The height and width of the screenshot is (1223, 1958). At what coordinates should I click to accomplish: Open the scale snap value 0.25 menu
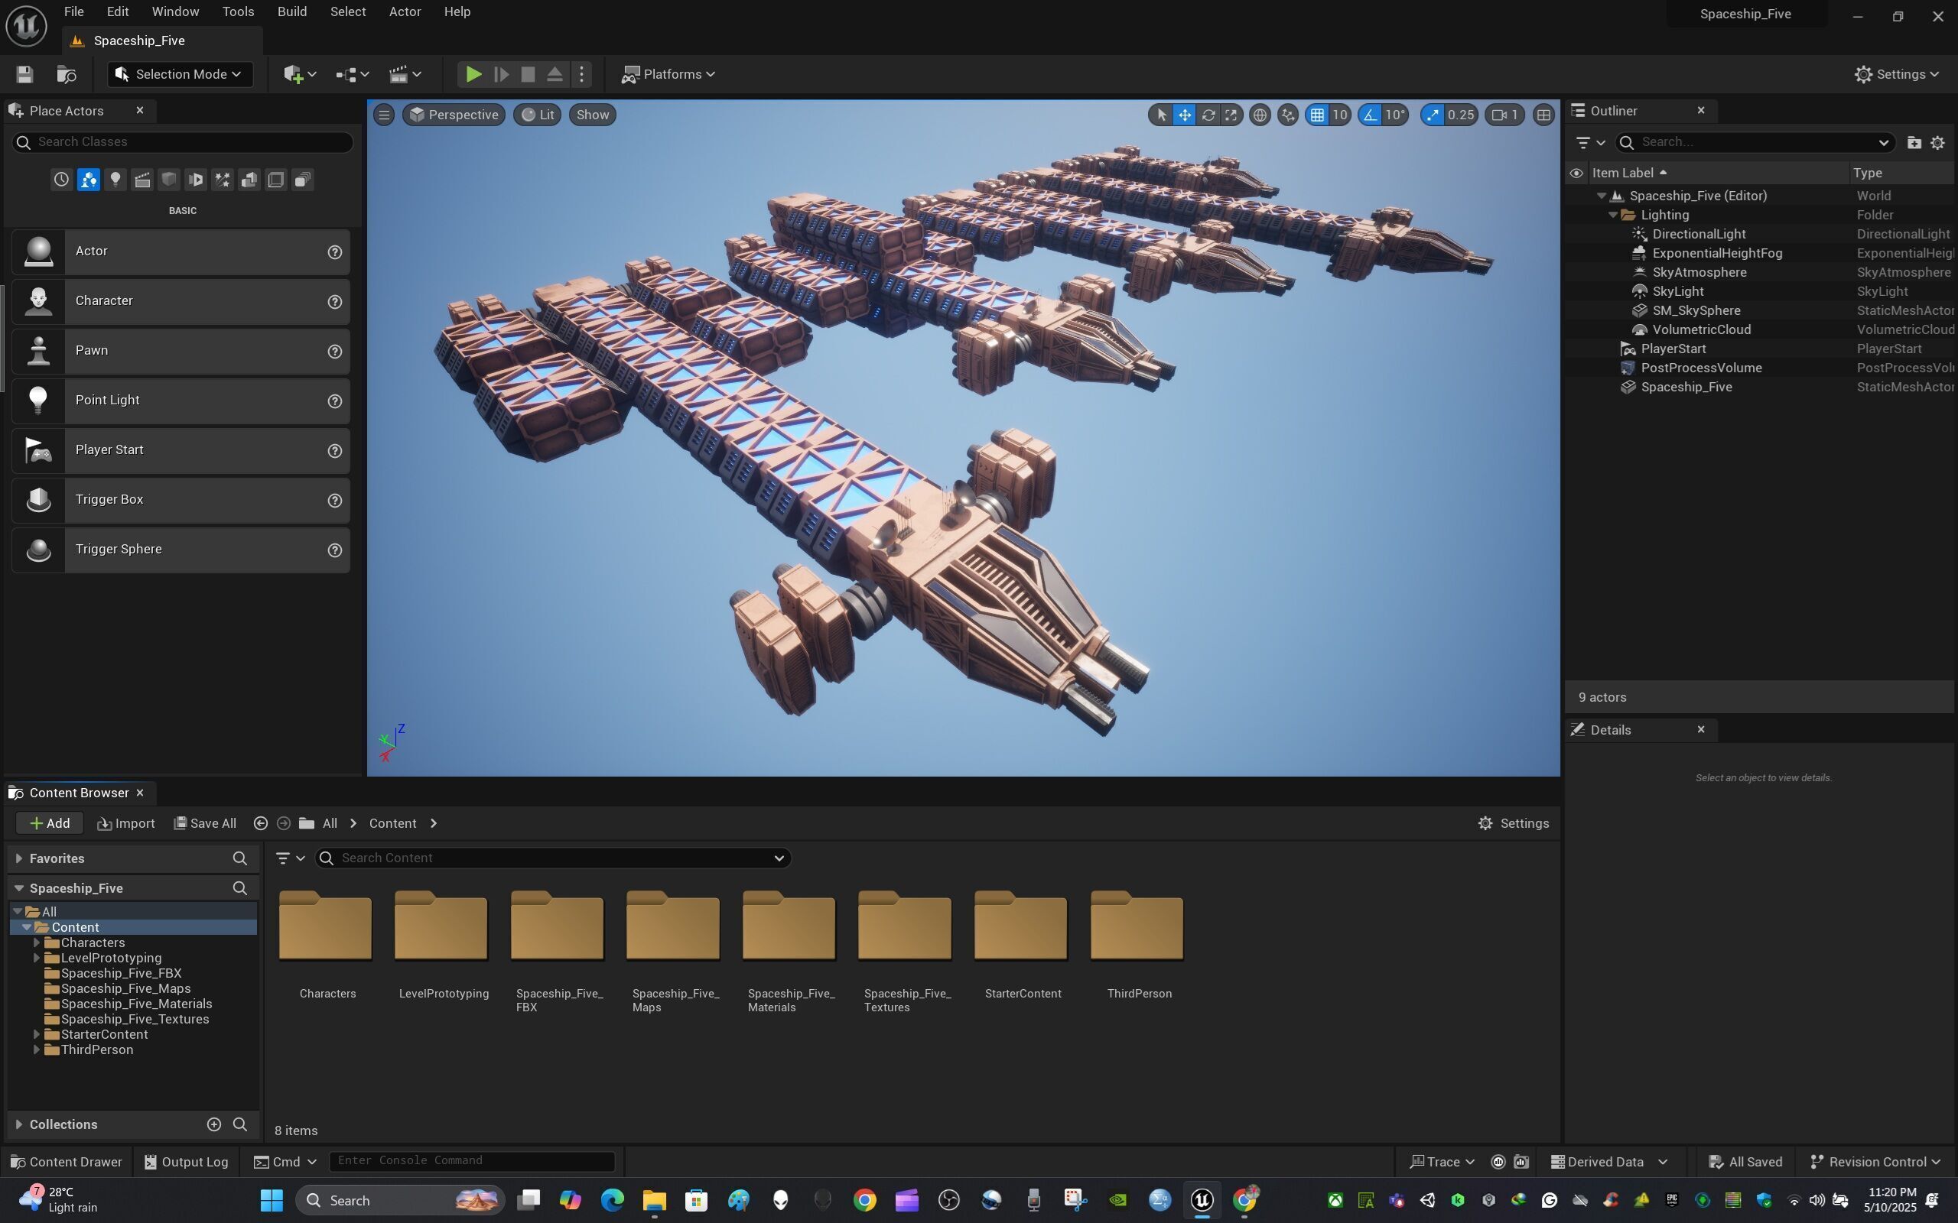1460,115
